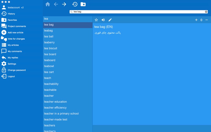211x132 pixels.
Task: Open favorites folder icon in top toolbar
Action: (83, 4)
